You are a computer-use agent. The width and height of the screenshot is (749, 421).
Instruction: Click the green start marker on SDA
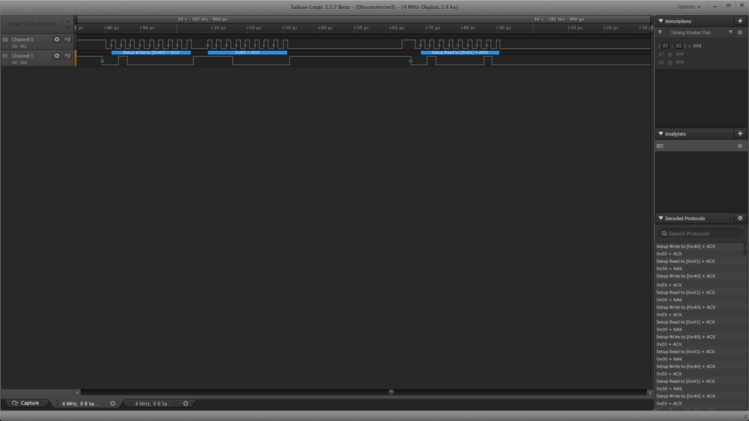pyautogui.click(x=102, y=61)
